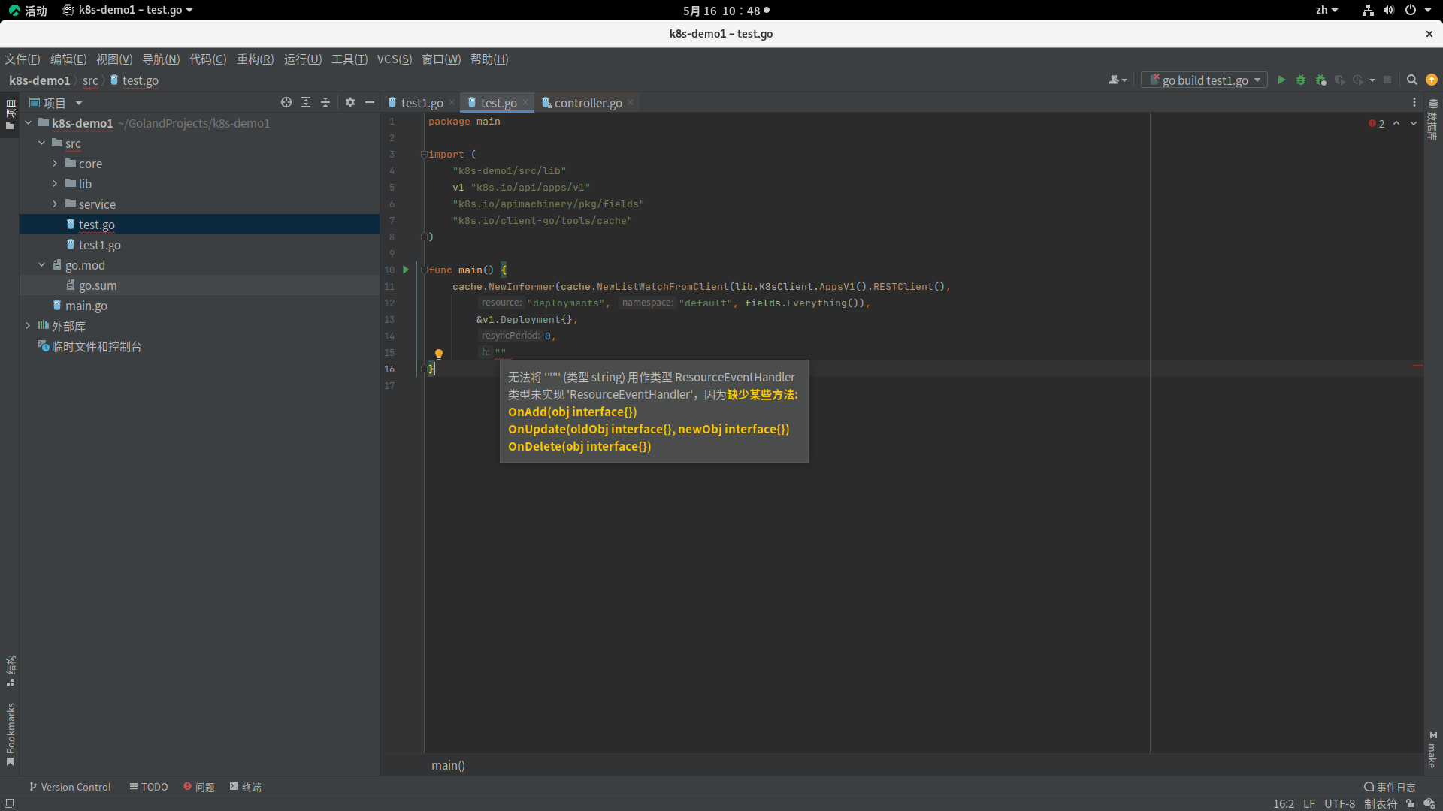Start debugging with the bug icon

pyautogui.click(x=1301, y=80)
